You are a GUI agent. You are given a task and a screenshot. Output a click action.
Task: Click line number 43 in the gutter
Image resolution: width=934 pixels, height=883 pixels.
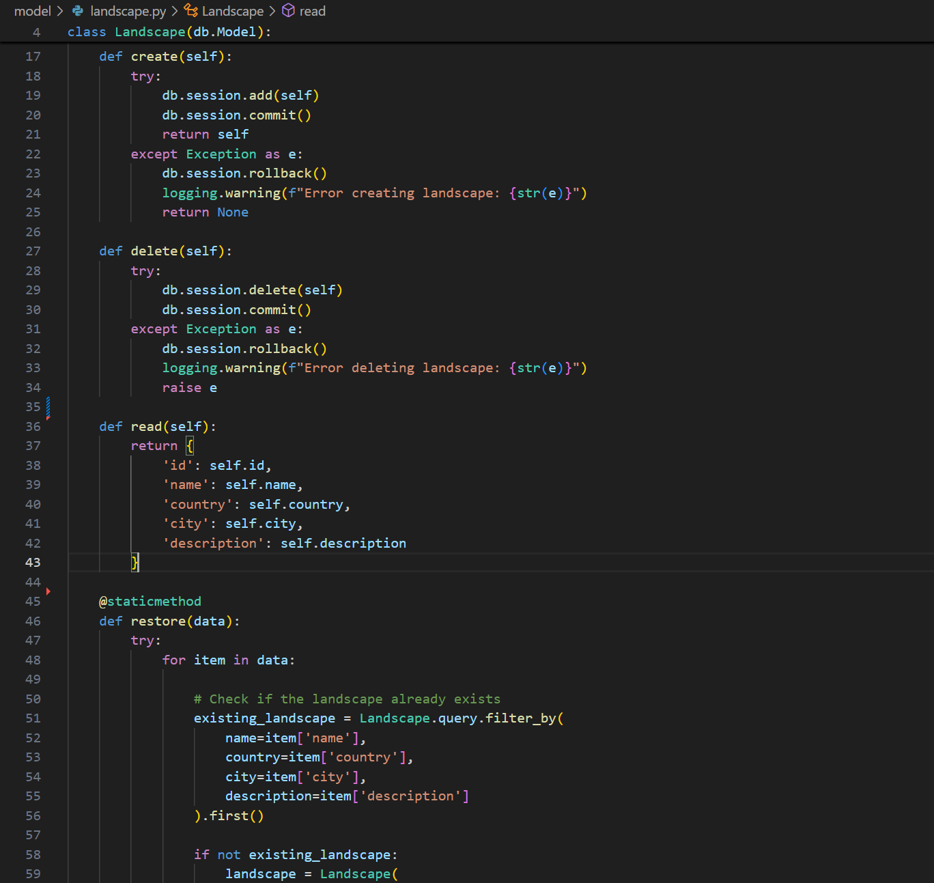click(x=33, y=563)
